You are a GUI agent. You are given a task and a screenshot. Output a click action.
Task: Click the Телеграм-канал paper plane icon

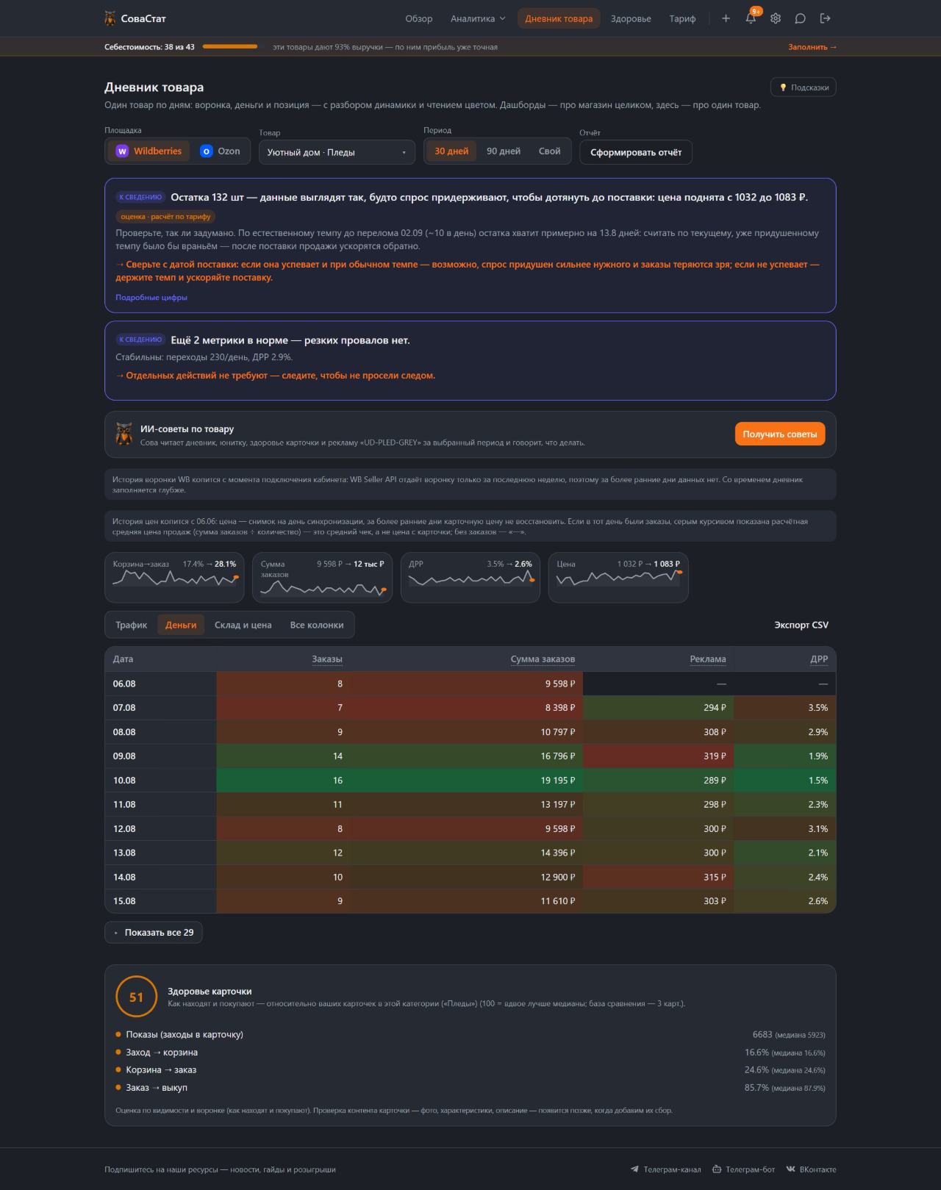tap(634, 1169)
